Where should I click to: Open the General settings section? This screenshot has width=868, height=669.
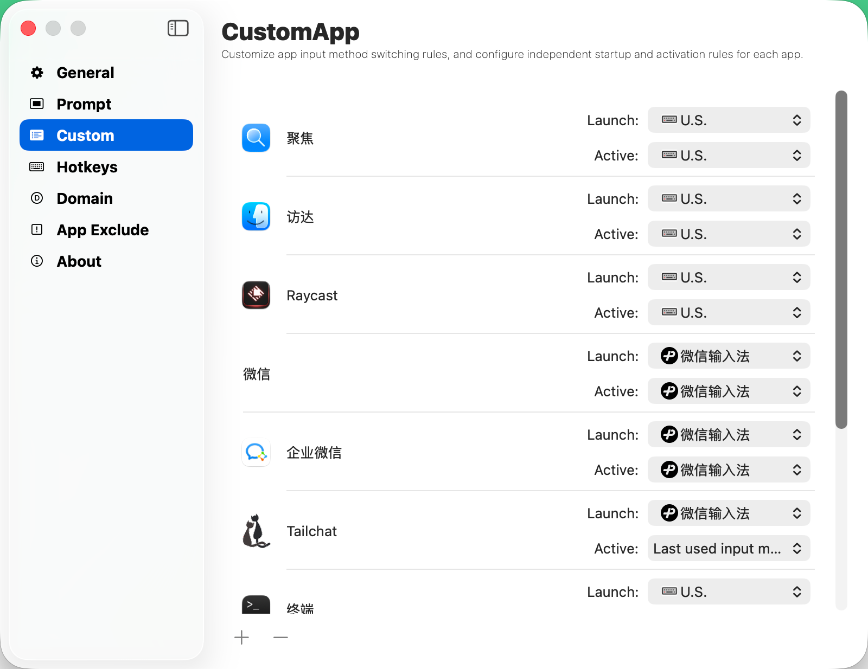[x=106, y=73]
